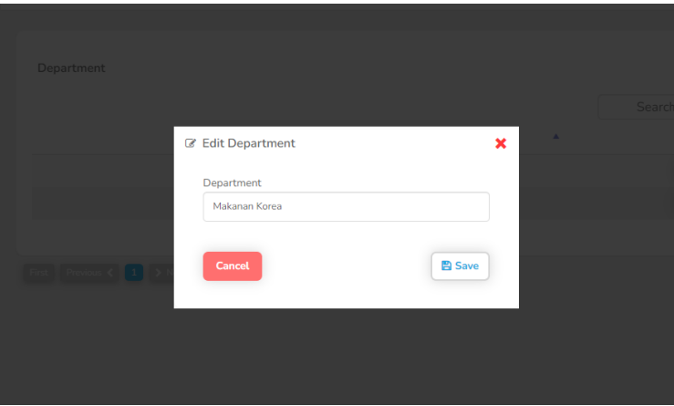Click the Makanan Korea text in field
Screen dimensions: 674x406
point(247,206)
